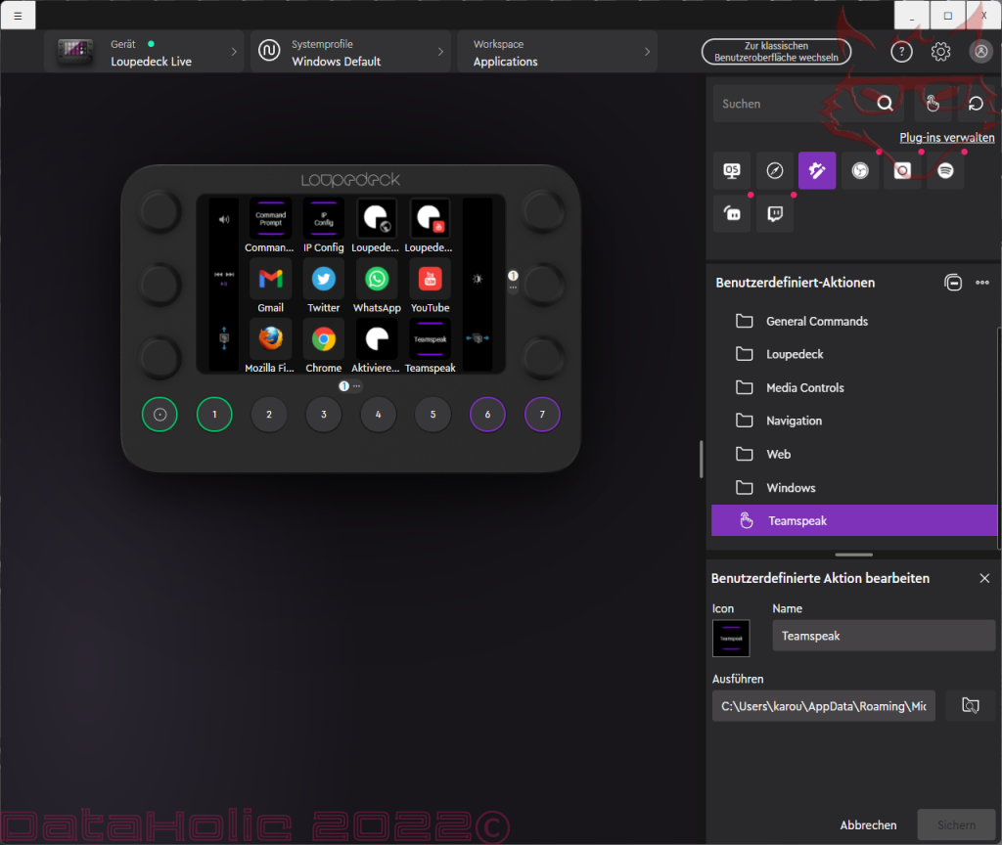Expand the Gerät Loupedeck Live selector

145,52
